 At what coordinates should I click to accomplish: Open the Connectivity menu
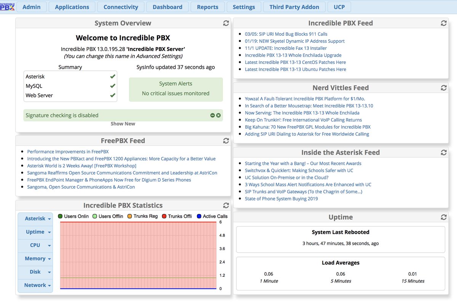point(121,7)
